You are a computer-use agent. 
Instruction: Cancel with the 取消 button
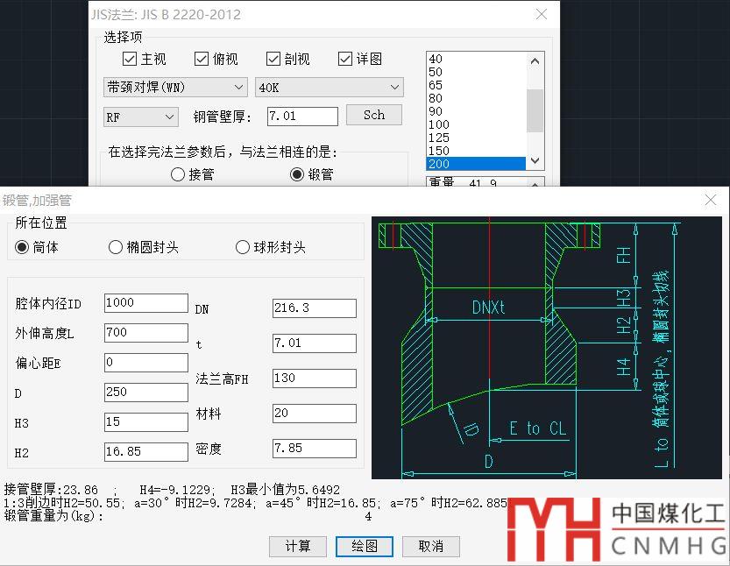(x=430, y=546)
